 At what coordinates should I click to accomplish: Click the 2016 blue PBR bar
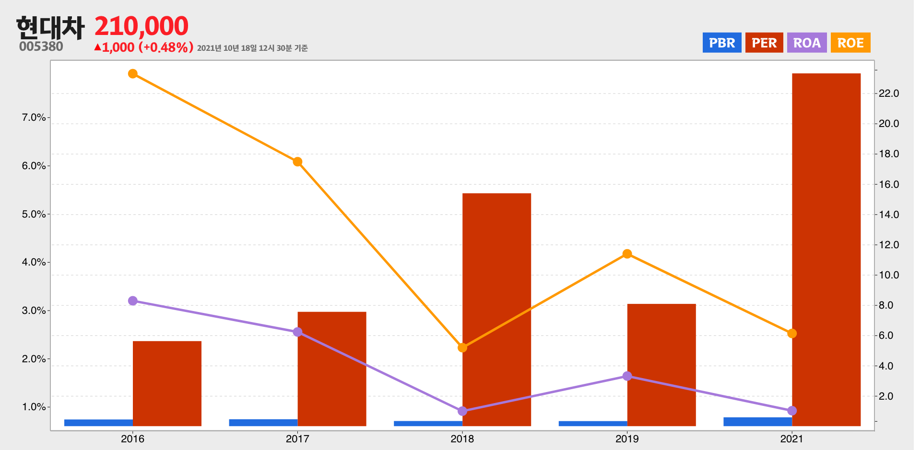(x=98, y=423)
